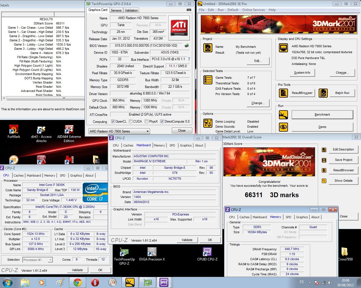Screen dimensions: 361x288
Task: Open CPUID CPU-Z desktop shortcut
Action: (x=207, y=254)
